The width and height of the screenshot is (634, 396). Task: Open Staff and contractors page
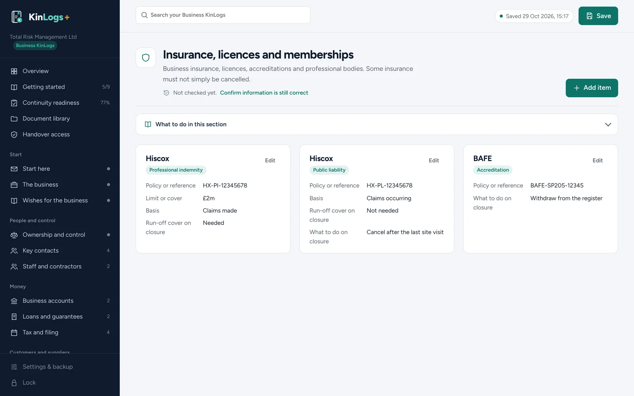pos(60,267)
